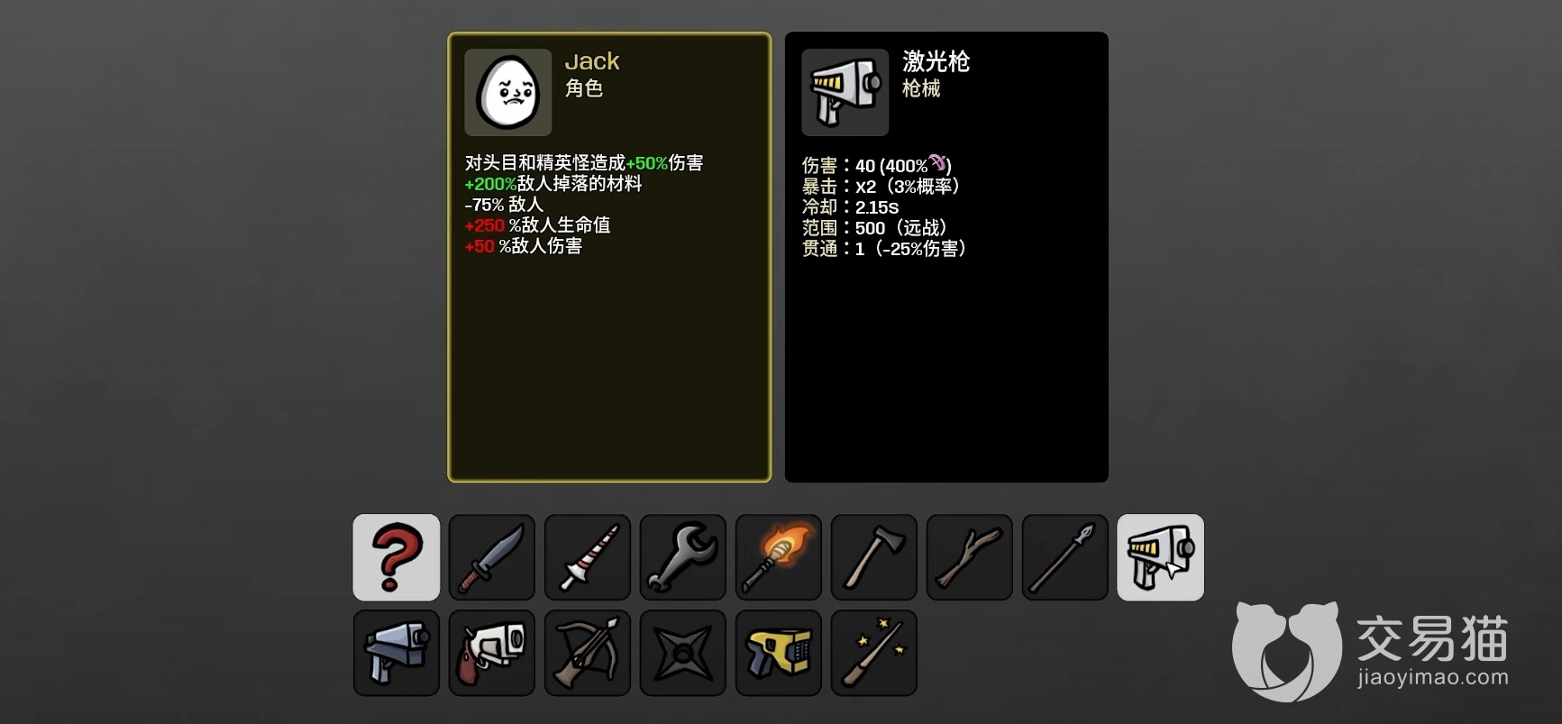
Task: Select the wooden stick weapon
Action: coord(970,557)
